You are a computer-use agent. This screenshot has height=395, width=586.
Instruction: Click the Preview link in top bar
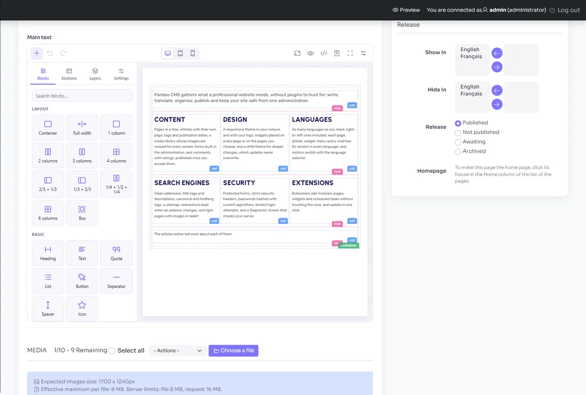click(406, 10)
